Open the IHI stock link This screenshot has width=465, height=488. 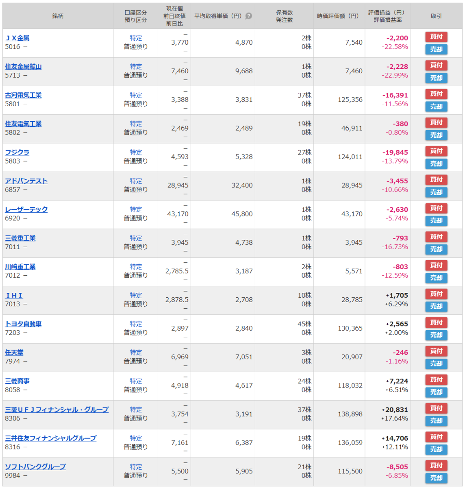pos(14,296)
